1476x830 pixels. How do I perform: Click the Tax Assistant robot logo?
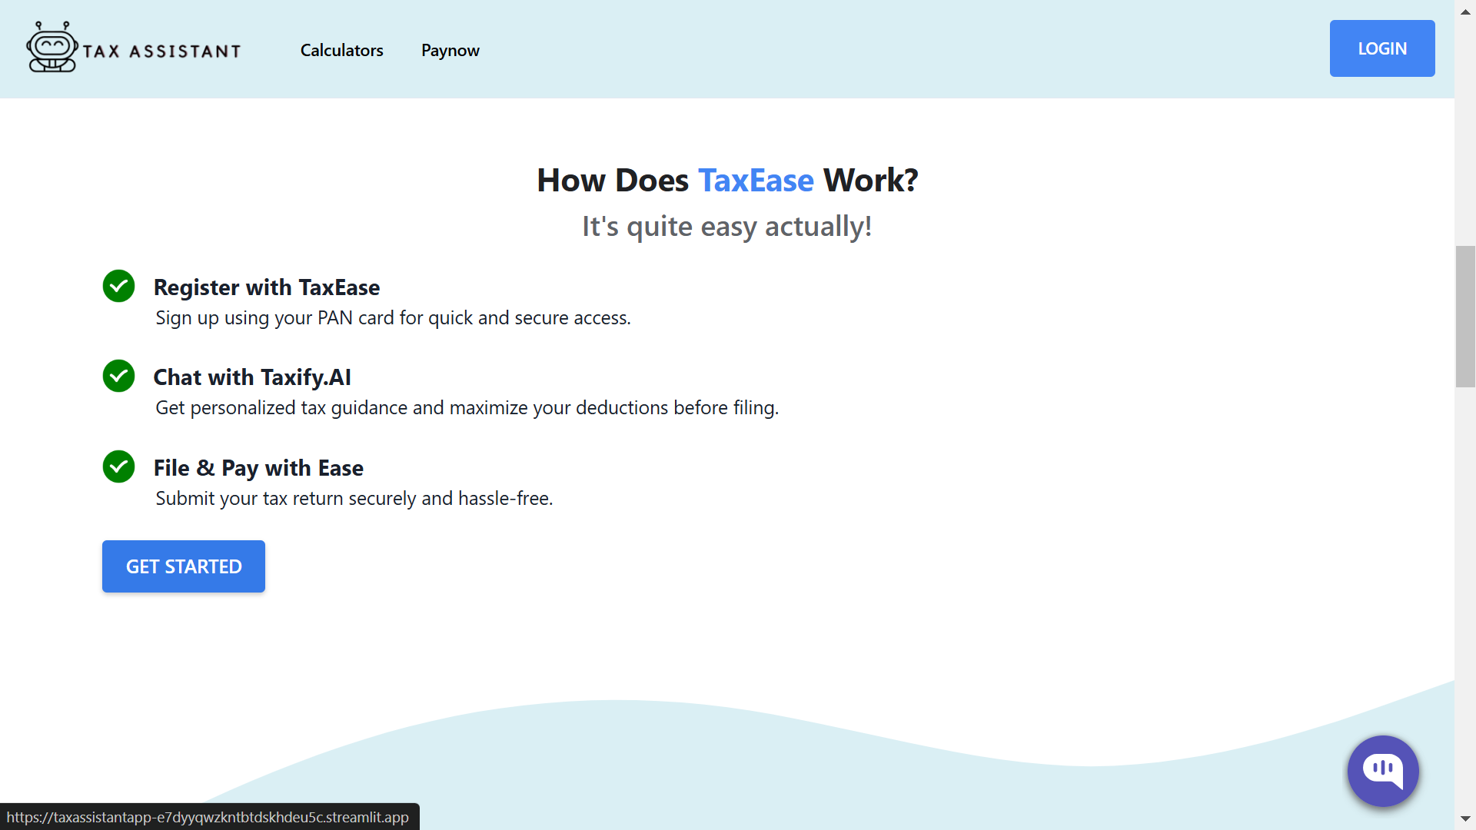(52, 48)
